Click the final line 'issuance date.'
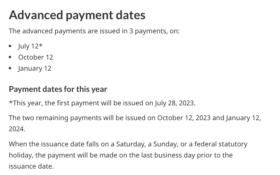 coord(31,166)
